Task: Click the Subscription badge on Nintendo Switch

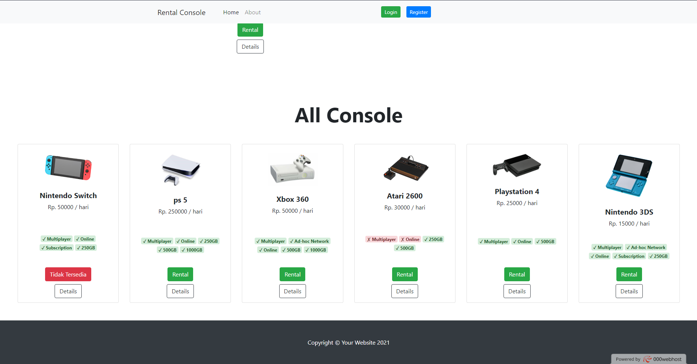Action: point(56,248)
